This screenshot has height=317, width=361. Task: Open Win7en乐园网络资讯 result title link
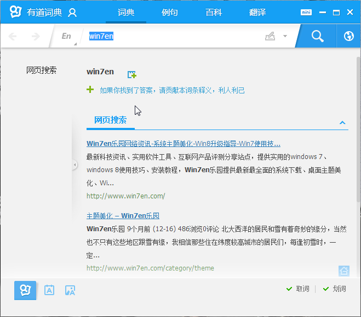(x=184, y=144)
